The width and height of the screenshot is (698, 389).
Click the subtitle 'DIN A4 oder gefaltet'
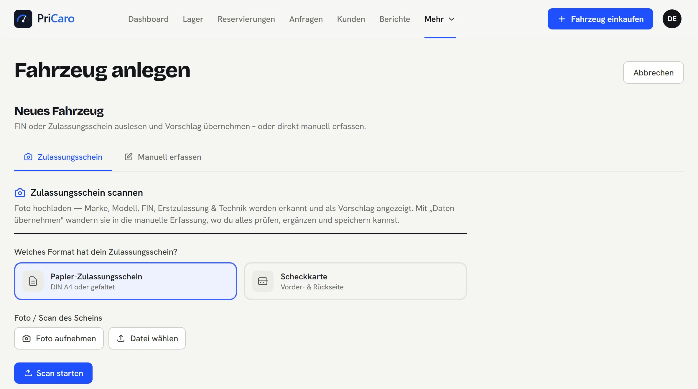83,287
